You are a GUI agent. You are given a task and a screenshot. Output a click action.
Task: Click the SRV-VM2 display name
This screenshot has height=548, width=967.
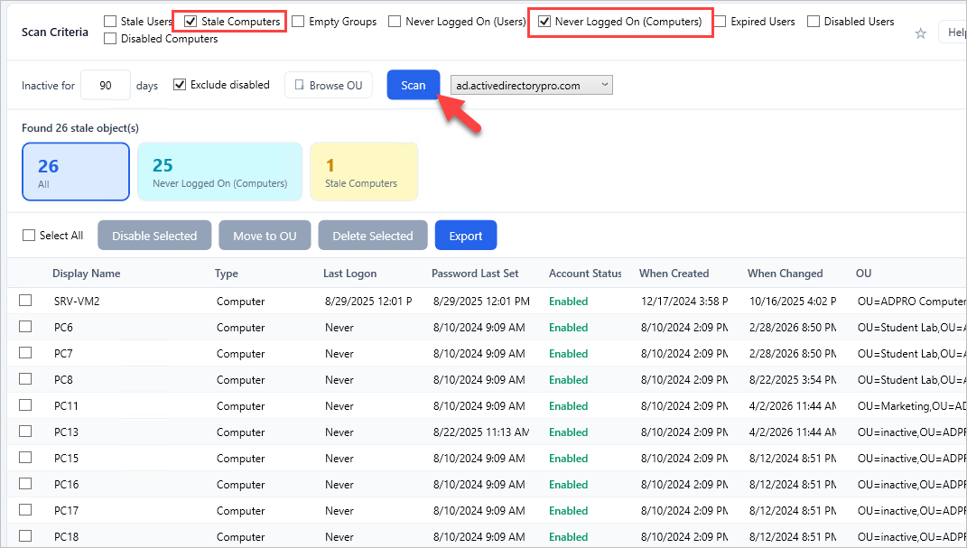coord(77,302)
